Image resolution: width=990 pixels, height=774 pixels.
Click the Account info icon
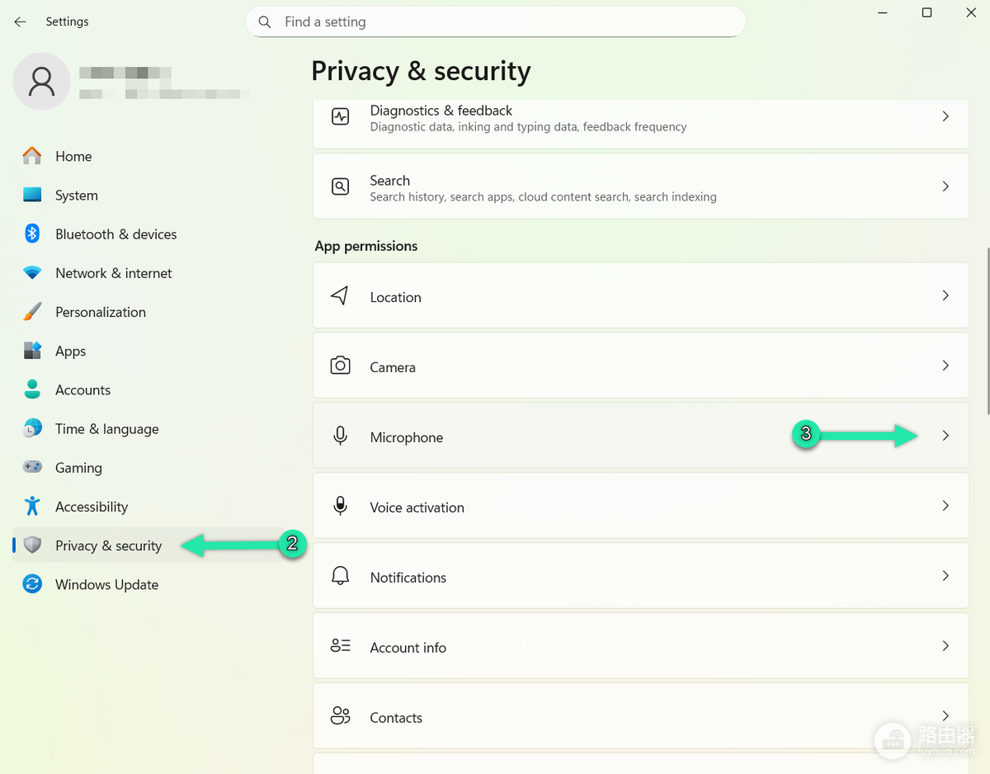coord(340,646)
